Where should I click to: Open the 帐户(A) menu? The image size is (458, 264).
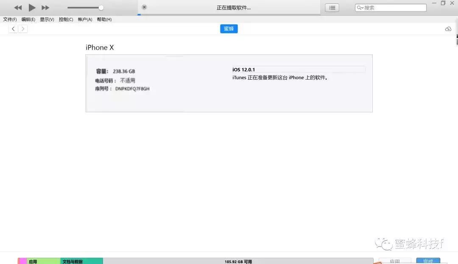(x=85, y=19)
